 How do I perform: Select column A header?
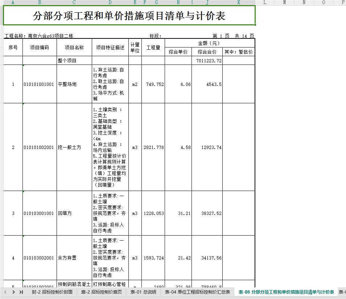(x=13, y=3)
